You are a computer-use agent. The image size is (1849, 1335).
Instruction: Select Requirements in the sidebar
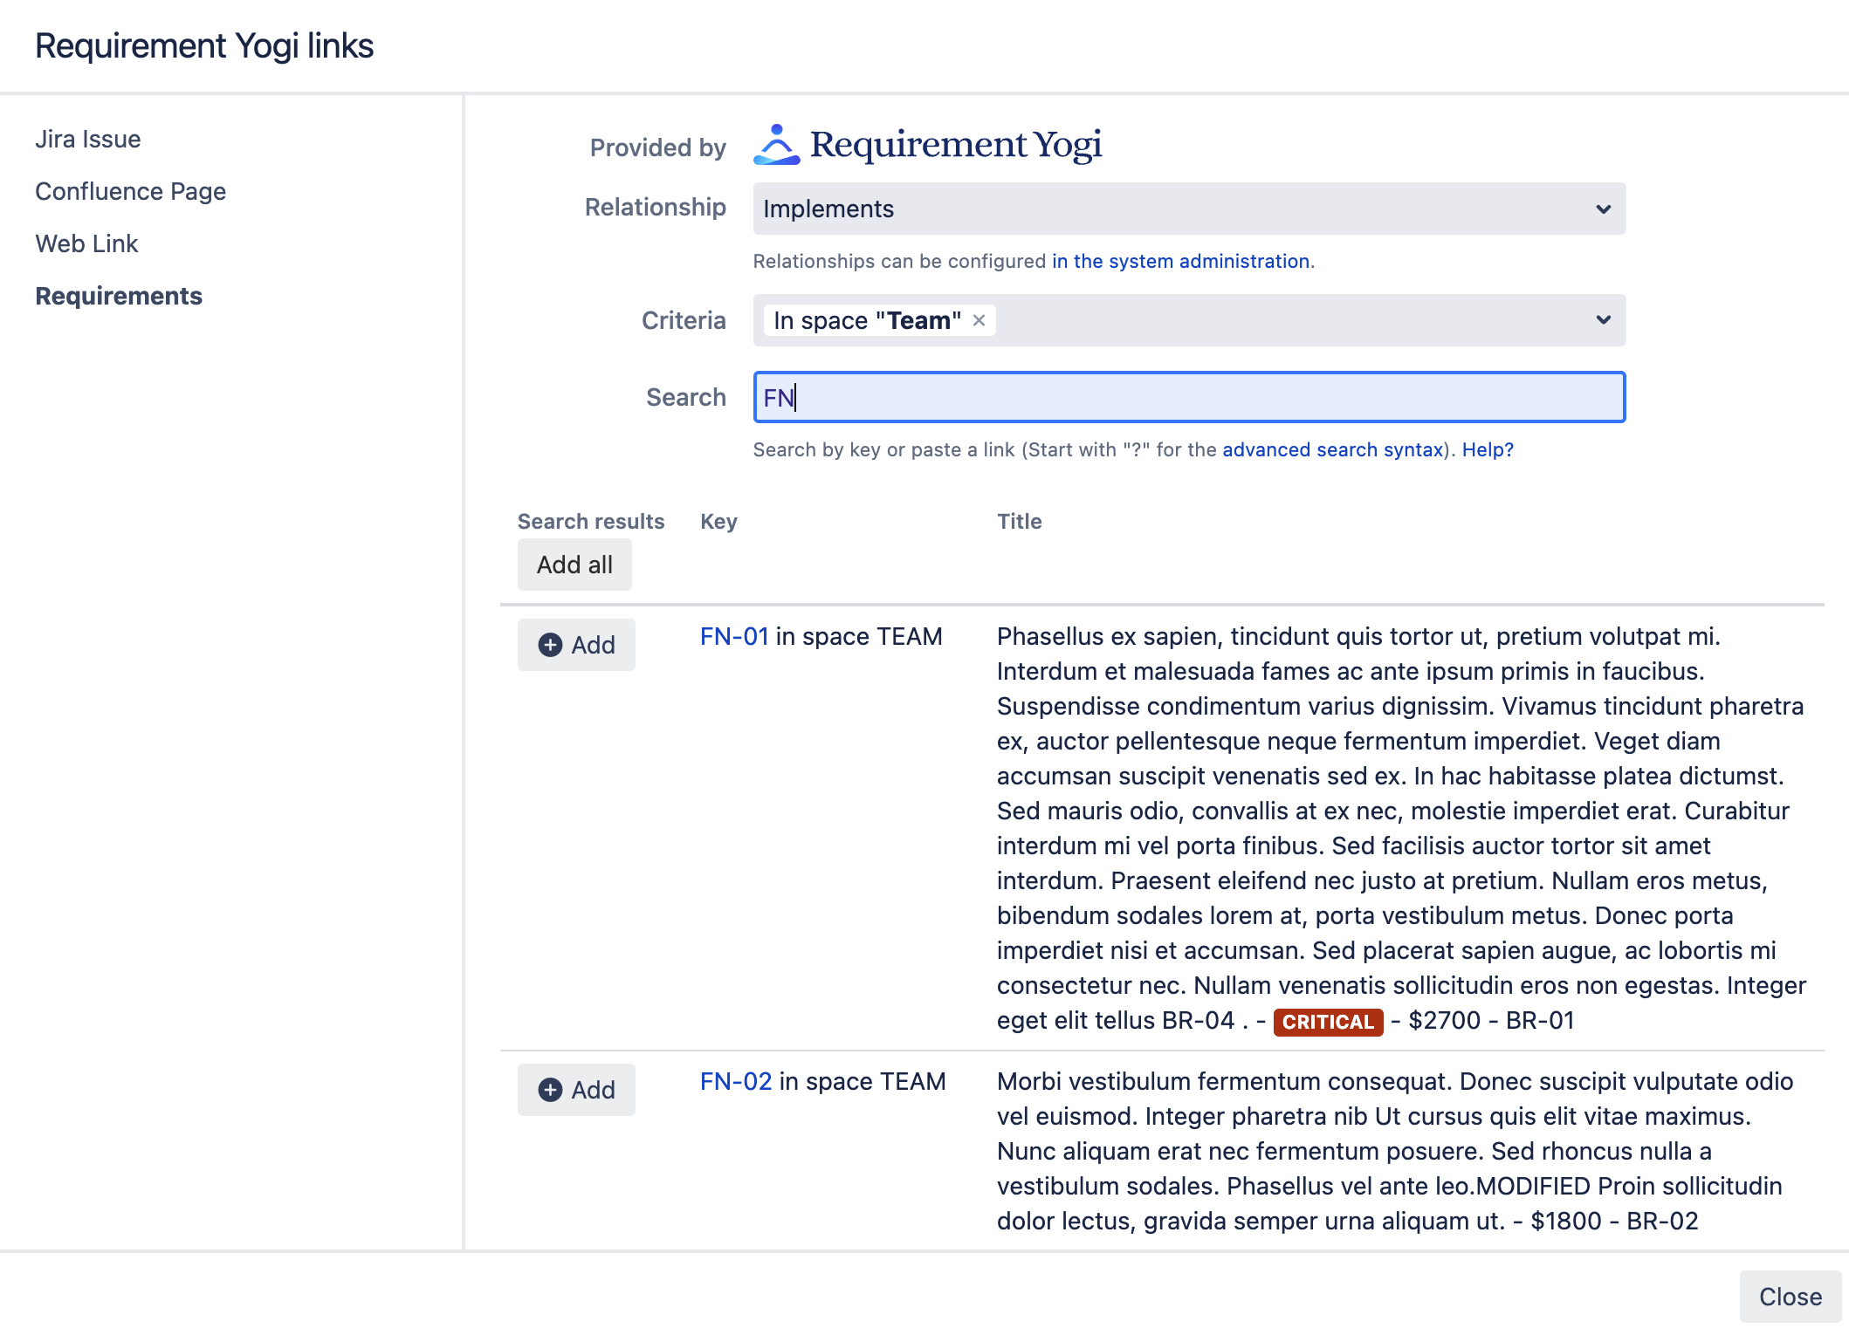[x=119, y=296]
